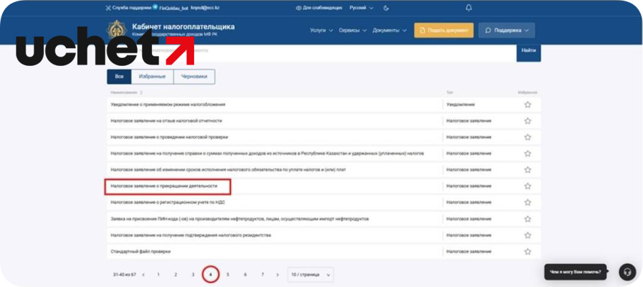Click the Подать документ button
Image resolution: width=643 pixels, height=287 pixels.
444,30
